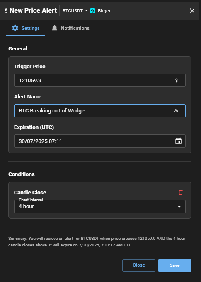Click into the Alert Name text field
The width and height of the screenshot is (201, 282).
tap(100, 111)
